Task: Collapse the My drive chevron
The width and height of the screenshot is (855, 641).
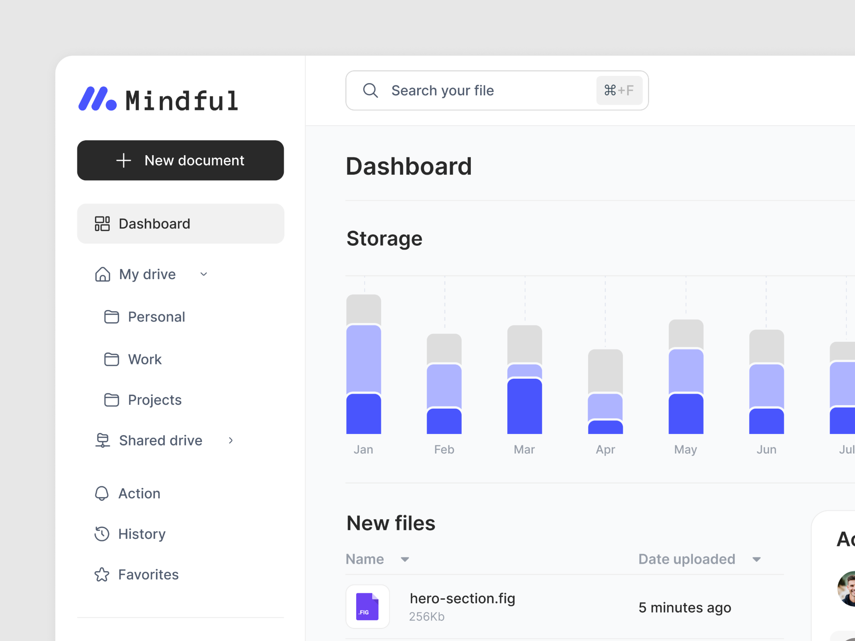Action: coord(204,274)
